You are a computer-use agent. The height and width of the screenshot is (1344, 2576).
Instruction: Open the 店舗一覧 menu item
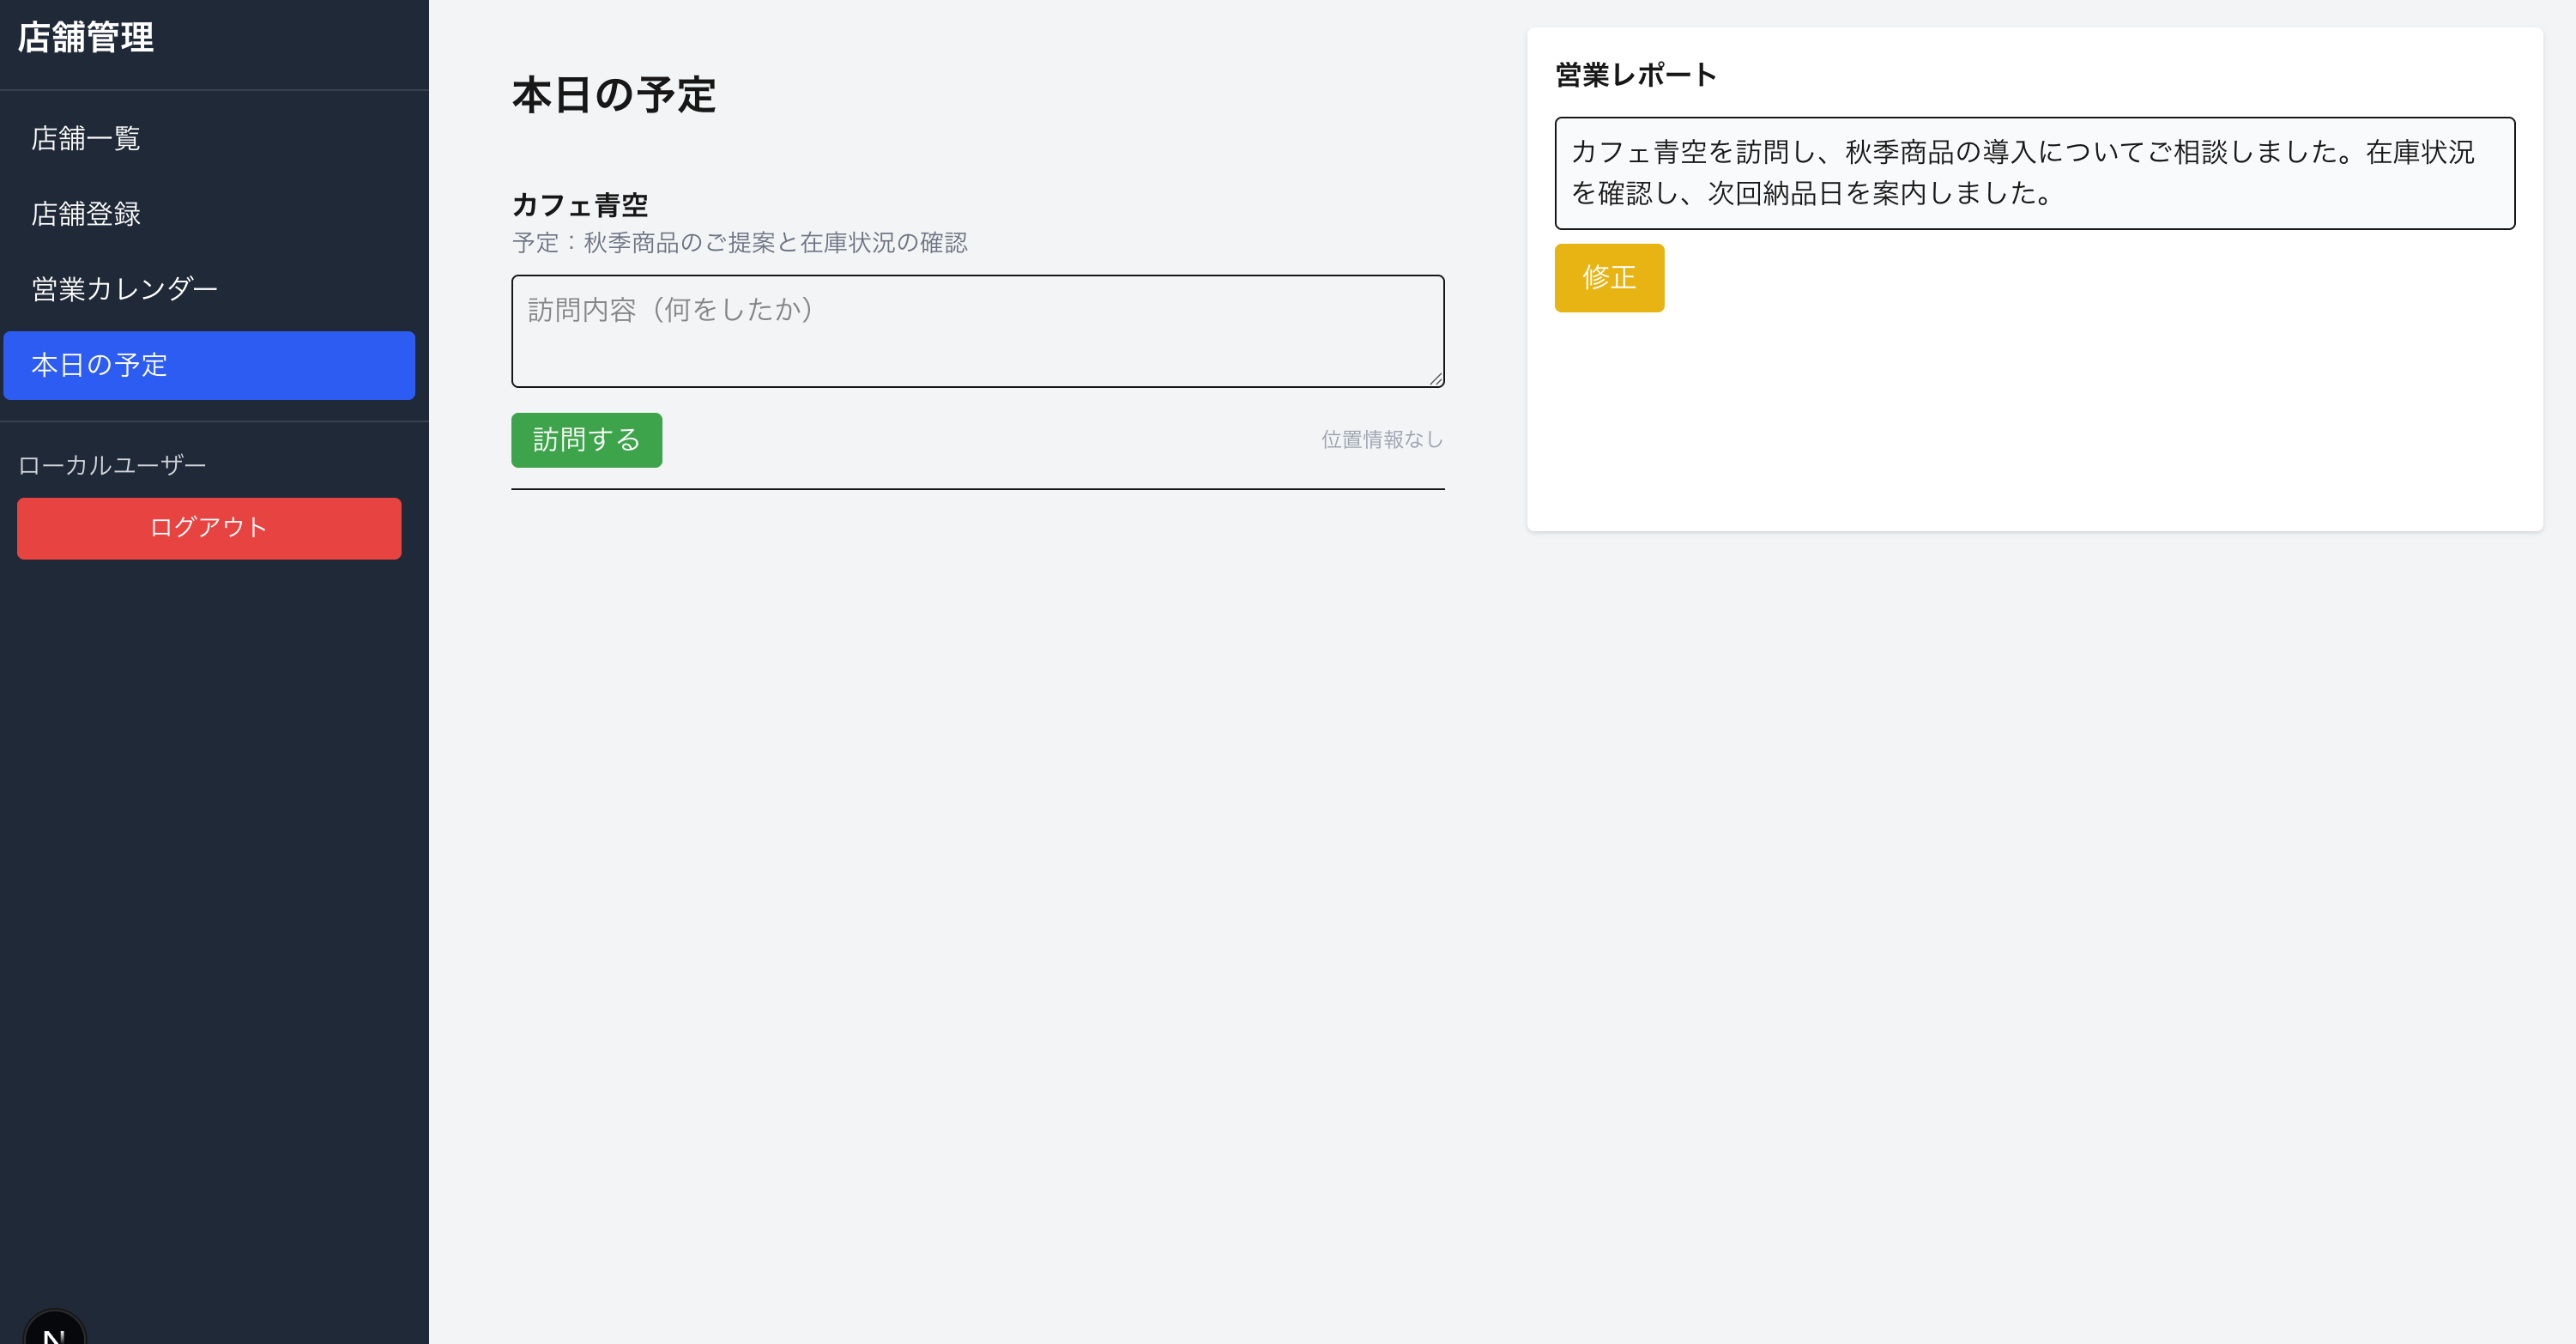click(209, 139)
